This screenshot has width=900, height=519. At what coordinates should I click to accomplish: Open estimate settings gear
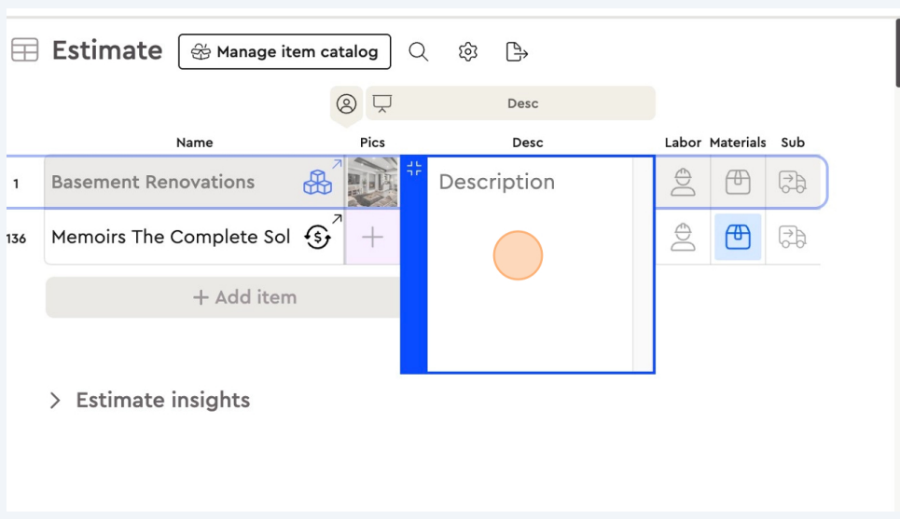click(468, 52)
